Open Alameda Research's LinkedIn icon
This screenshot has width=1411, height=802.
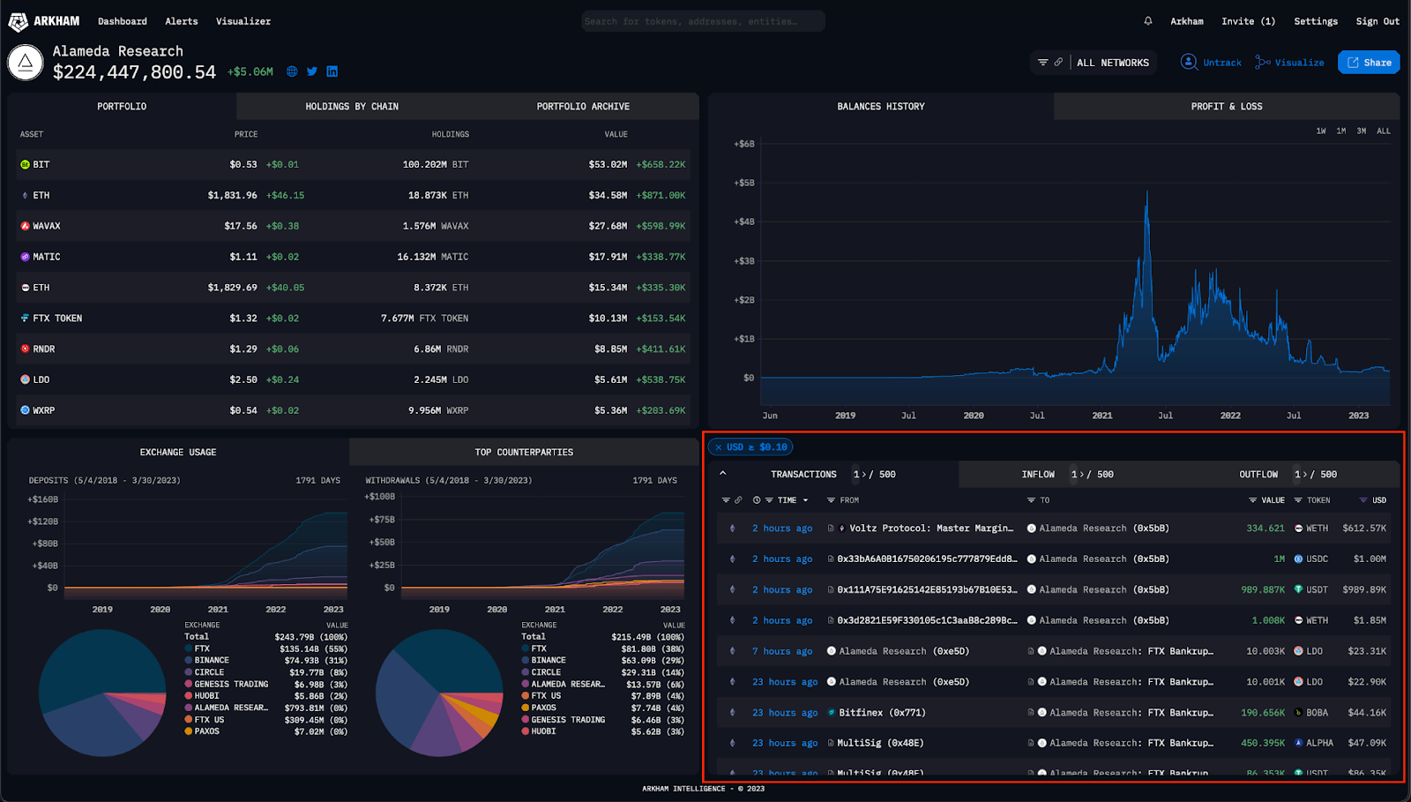332,71
